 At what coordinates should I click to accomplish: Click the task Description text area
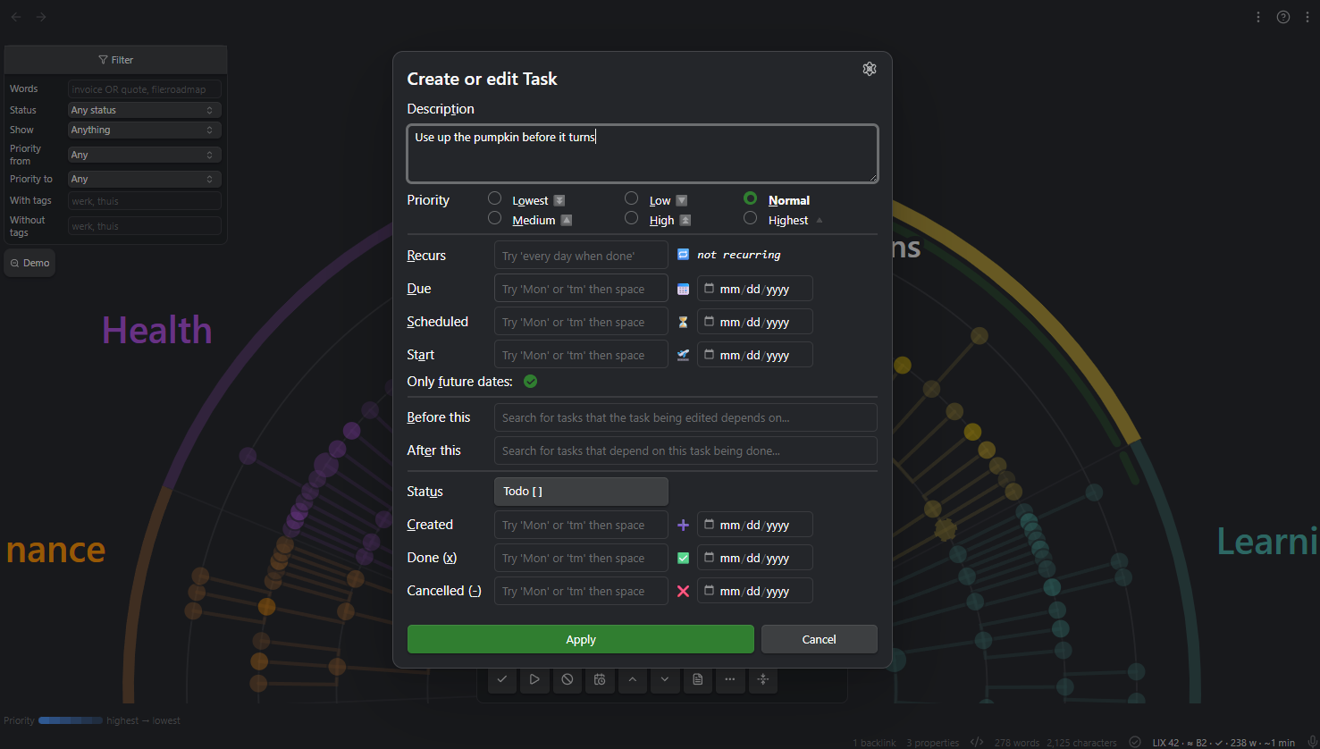click(643, 154)
